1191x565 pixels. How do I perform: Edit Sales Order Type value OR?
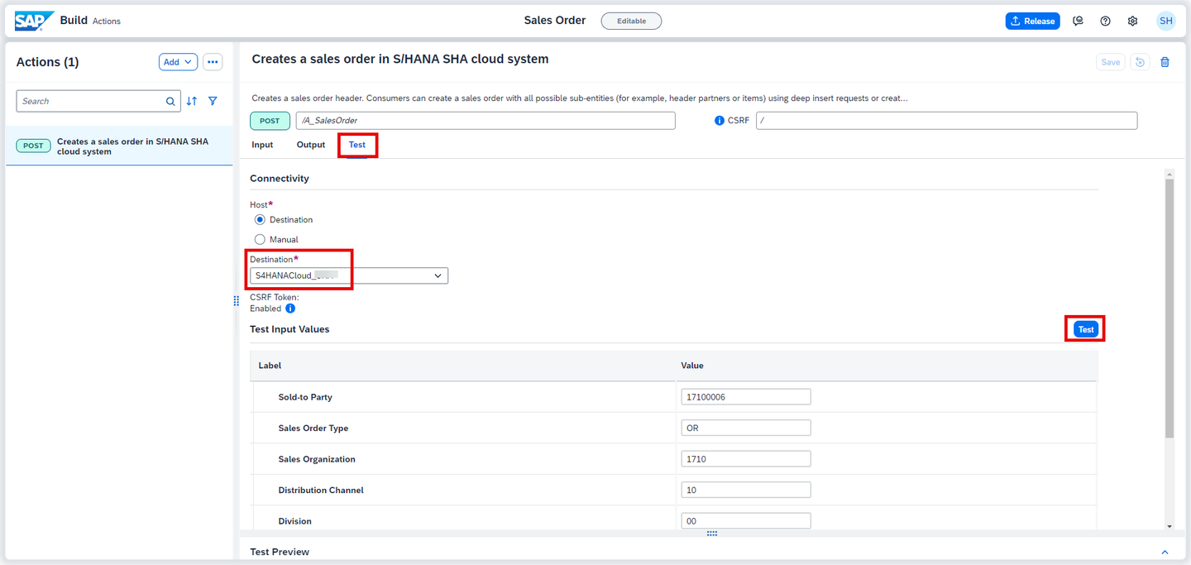(x=746, y=429)
